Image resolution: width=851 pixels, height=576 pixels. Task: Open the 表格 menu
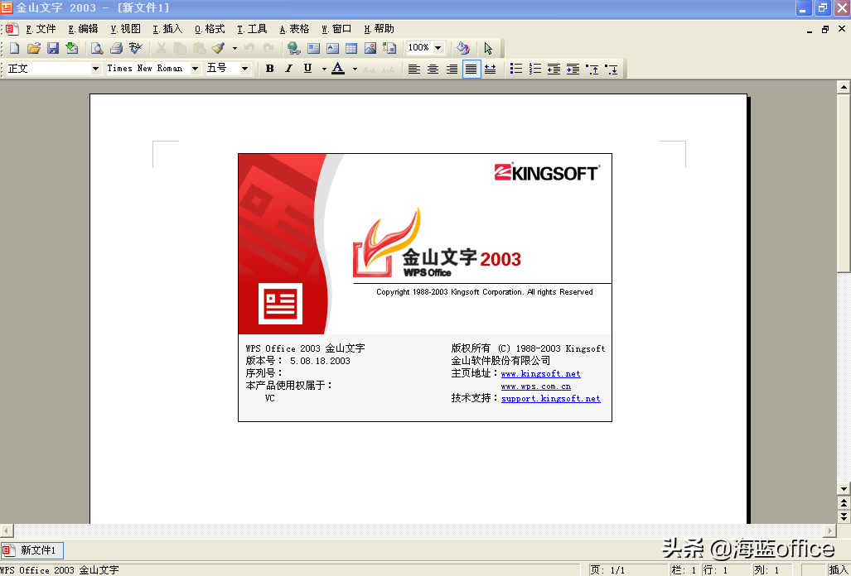click(x=295, y=29)
